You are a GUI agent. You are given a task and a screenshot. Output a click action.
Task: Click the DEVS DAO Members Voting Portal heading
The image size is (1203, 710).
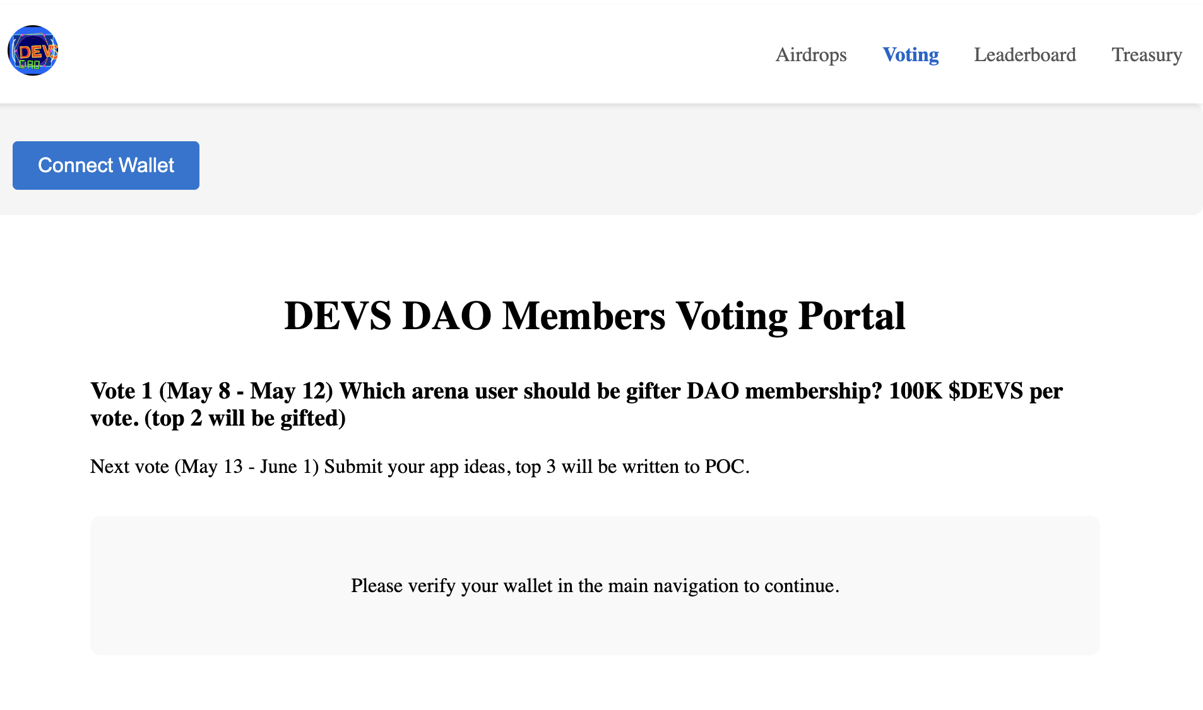pos(595,315)
